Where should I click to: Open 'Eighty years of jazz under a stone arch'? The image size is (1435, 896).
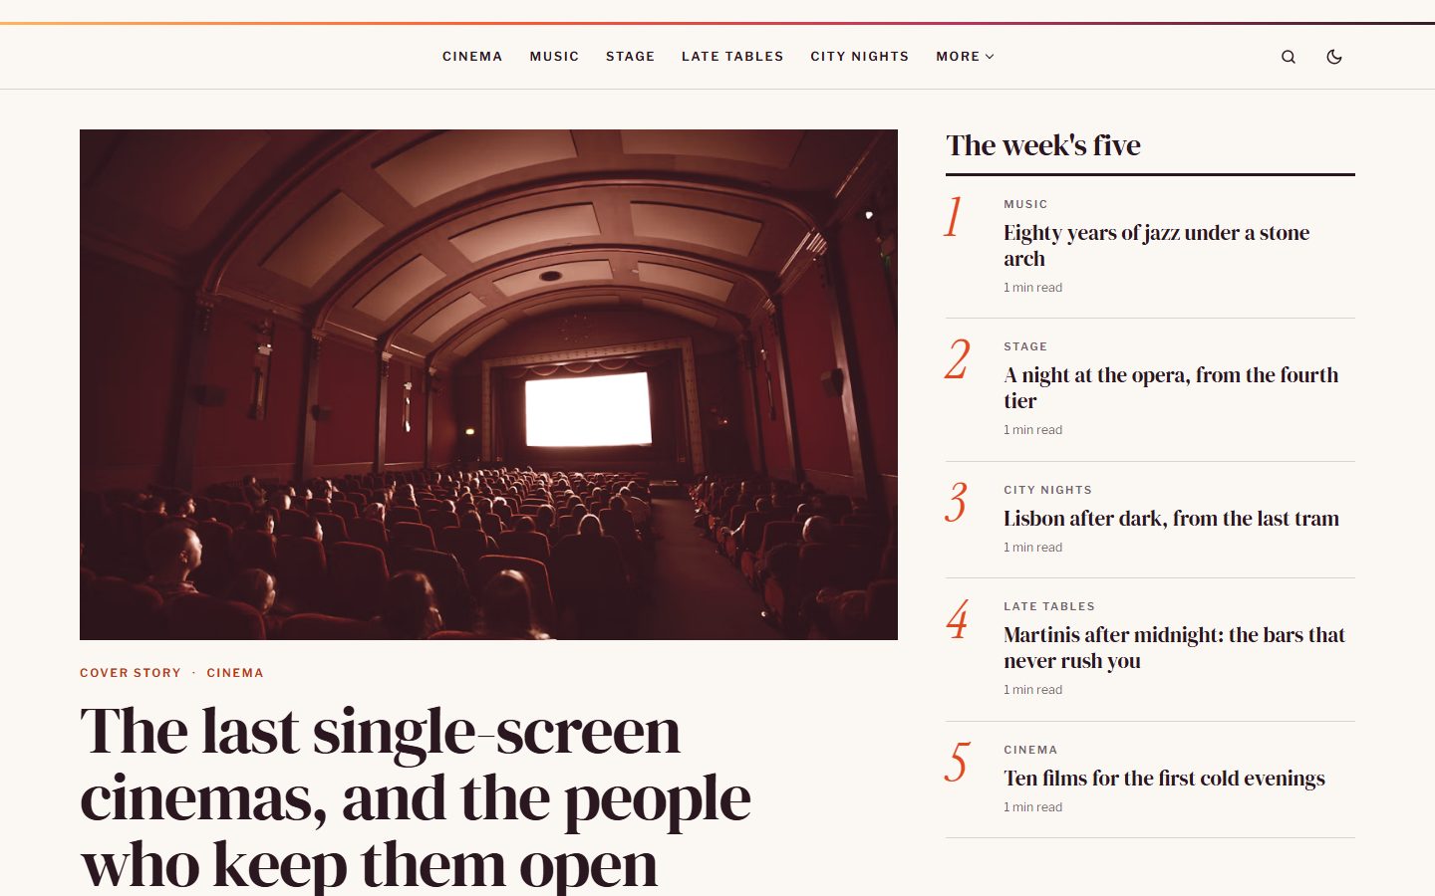pos(1156,246)
